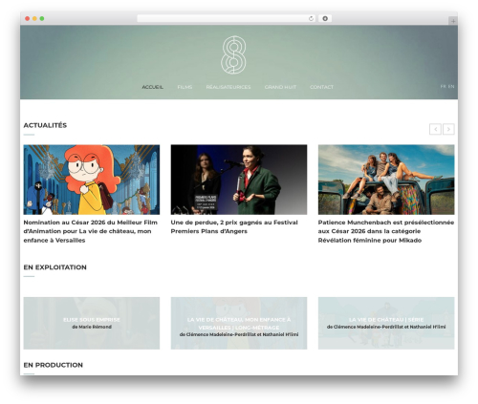Read Patience Munchenbach présélectionnée article
This screenshot has width=478, height=404.
coord(386,231)
